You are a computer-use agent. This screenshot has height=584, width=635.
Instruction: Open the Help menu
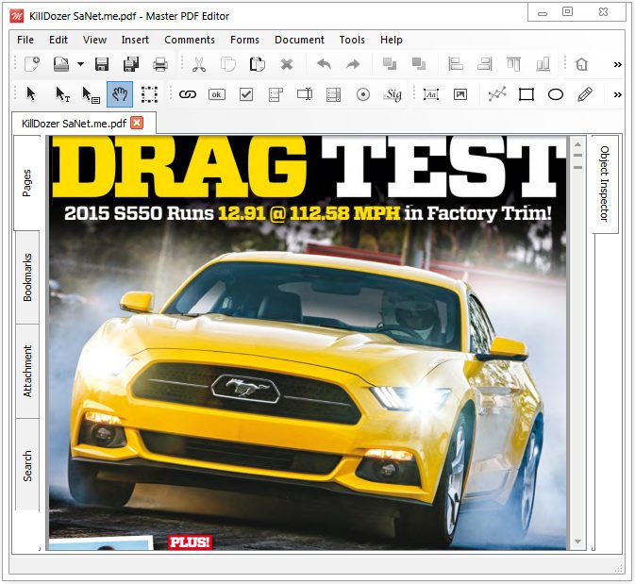click(x=392, y=40)
